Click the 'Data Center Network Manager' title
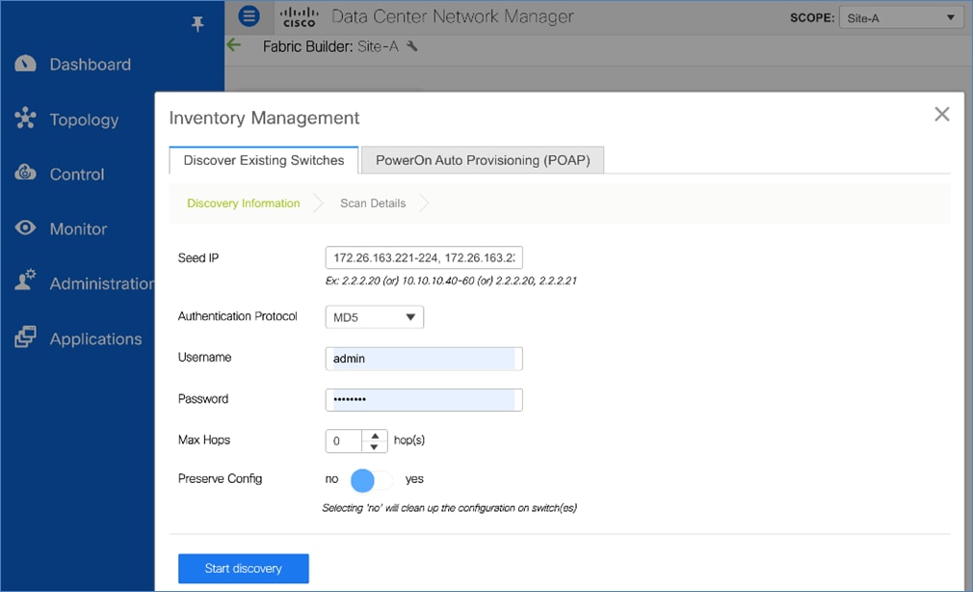This screenshot has width=973, height=592. click(x=453, y=16)
